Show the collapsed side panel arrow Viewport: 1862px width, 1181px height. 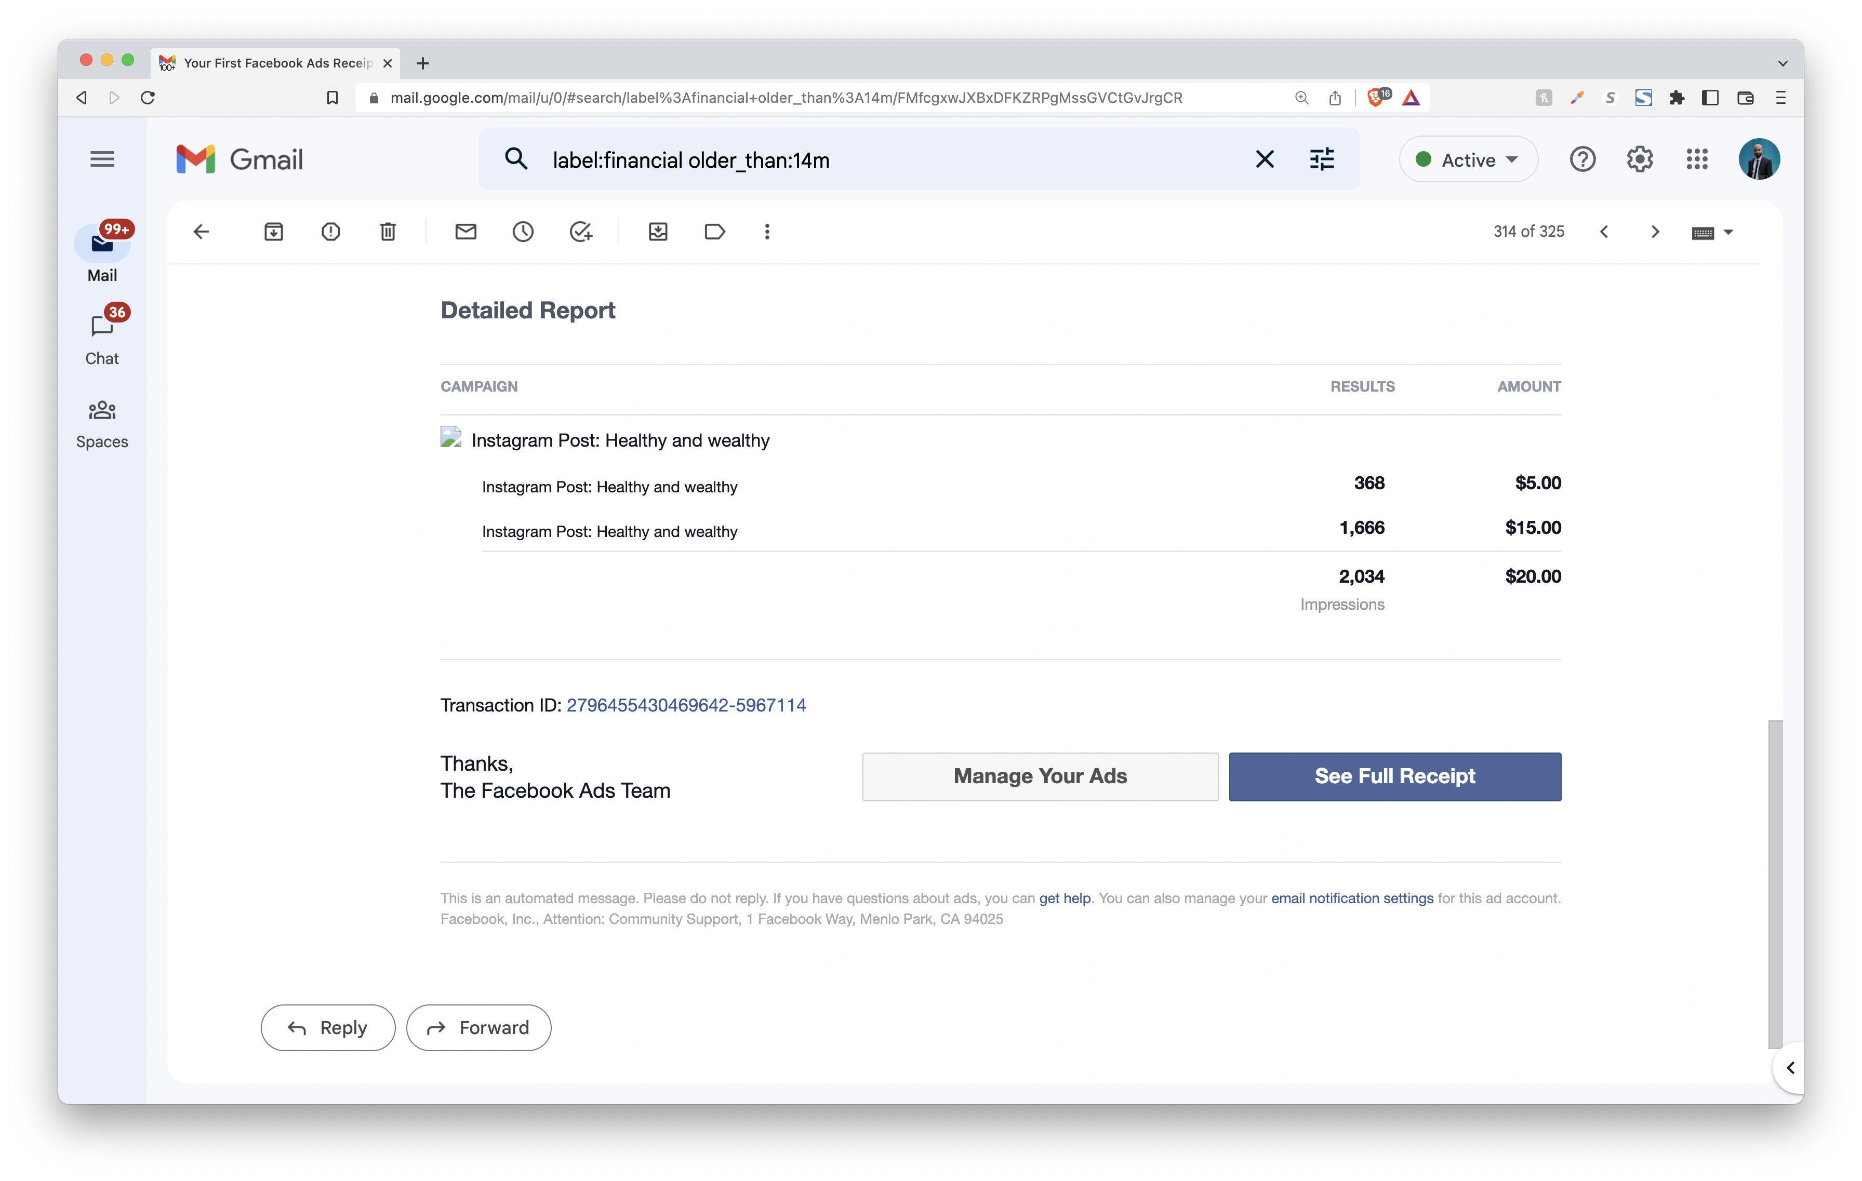pos(1789,1067)
